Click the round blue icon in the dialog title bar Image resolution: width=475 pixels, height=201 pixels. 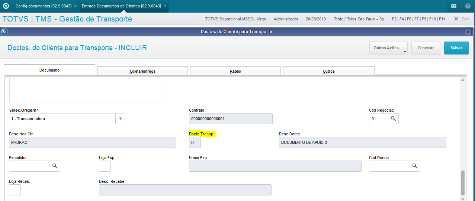click(x=4, y=32)
